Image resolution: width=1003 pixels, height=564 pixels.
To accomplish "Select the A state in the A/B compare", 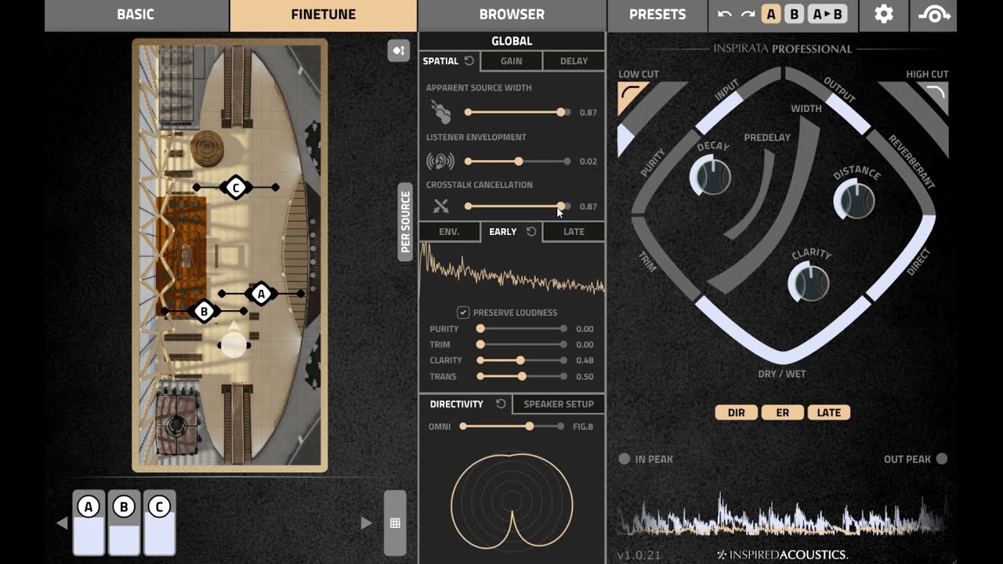I will pyautogui.click(x=771, y=14).
